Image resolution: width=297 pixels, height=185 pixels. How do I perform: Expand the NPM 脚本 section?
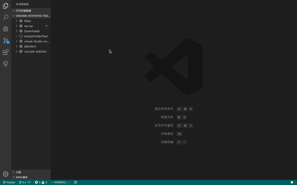pos(13,177)
